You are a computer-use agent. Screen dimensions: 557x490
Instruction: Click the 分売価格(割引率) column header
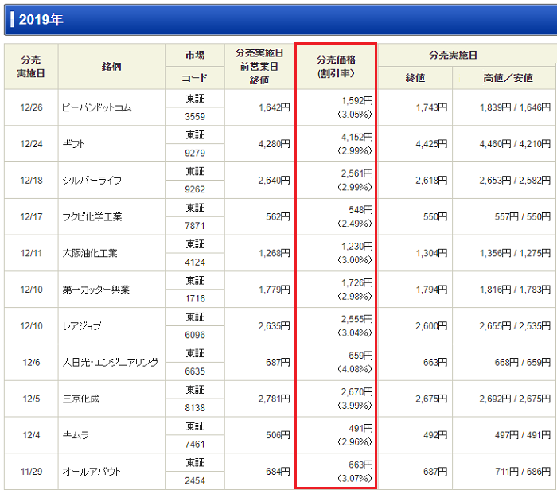pos(336,66)
